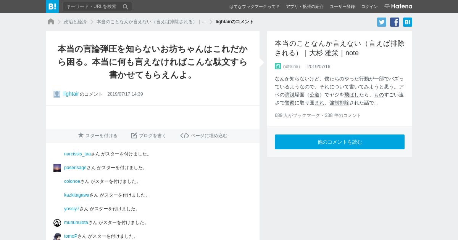Viewport: 458px width, 240px height.
Task: Click ページに埋め込む embed button
Action: point(204,136)
